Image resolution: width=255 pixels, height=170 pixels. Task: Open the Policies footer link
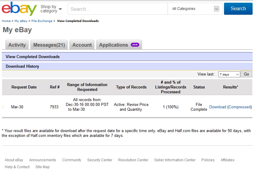click(208, 160)
